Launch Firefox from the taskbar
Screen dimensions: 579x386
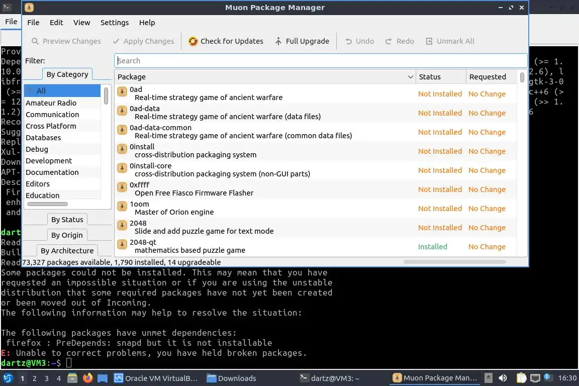tap(87, 378)
